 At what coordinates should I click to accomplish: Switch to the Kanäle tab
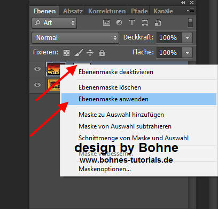point(163,11)
